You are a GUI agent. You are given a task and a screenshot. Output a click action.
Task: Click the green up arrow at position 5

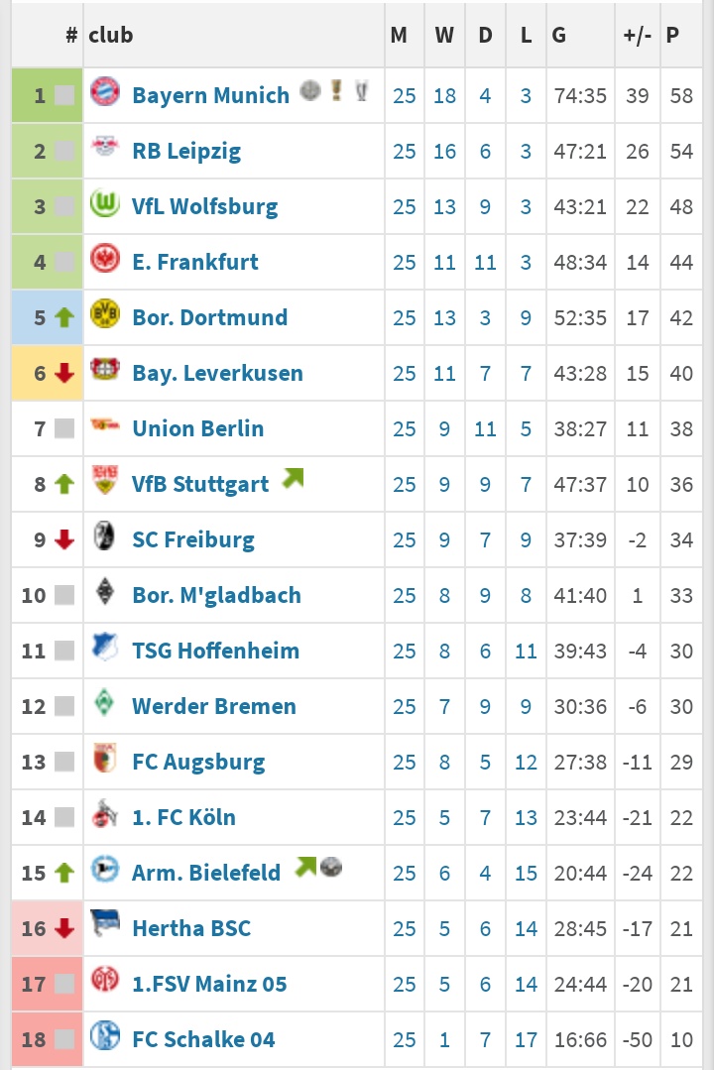pyautogui.click(x=64, y=317)
